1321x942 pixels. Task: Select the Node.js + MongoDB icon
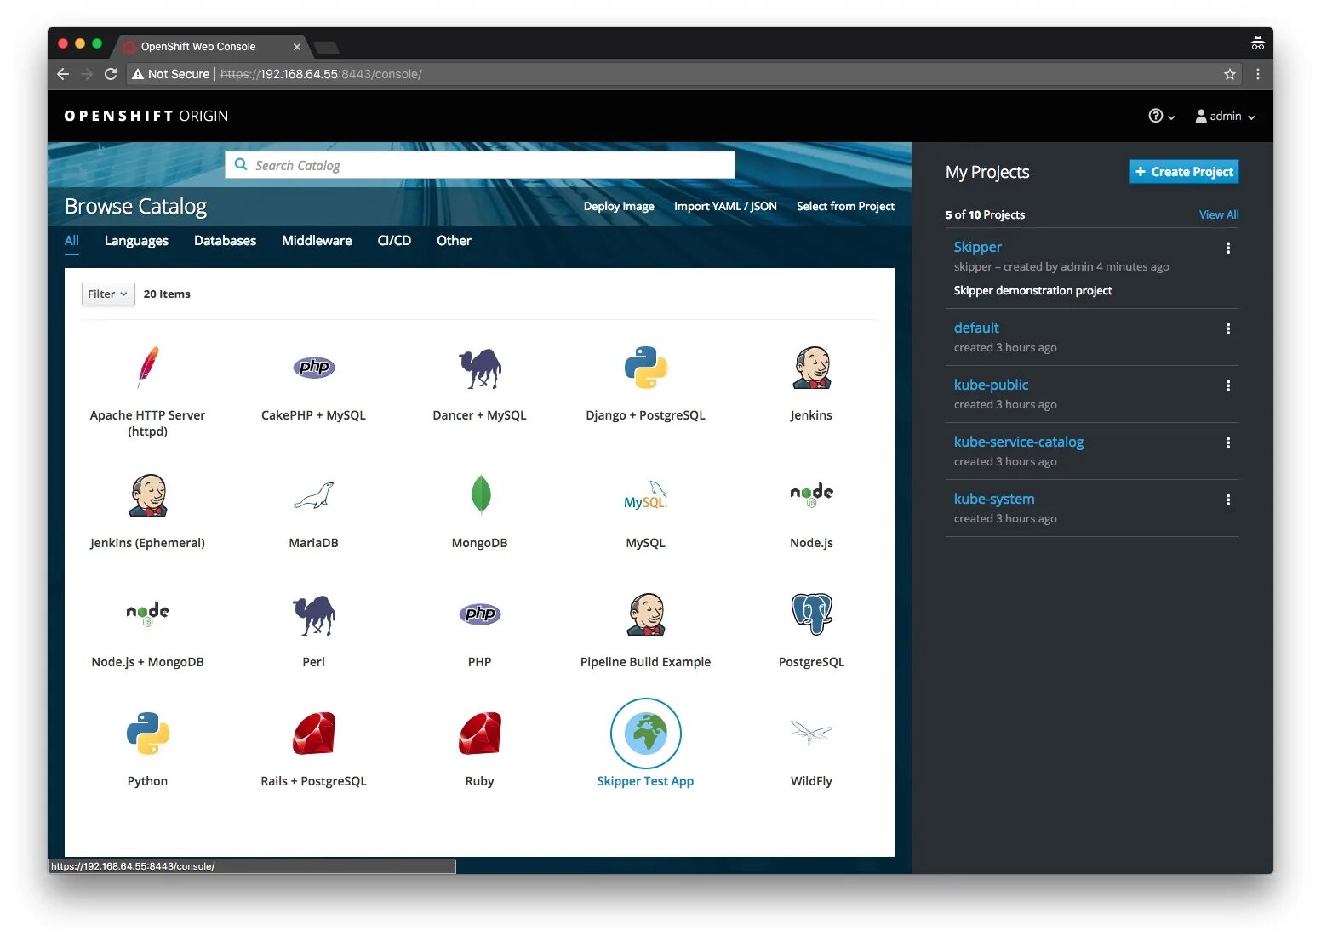pos(148,614)
